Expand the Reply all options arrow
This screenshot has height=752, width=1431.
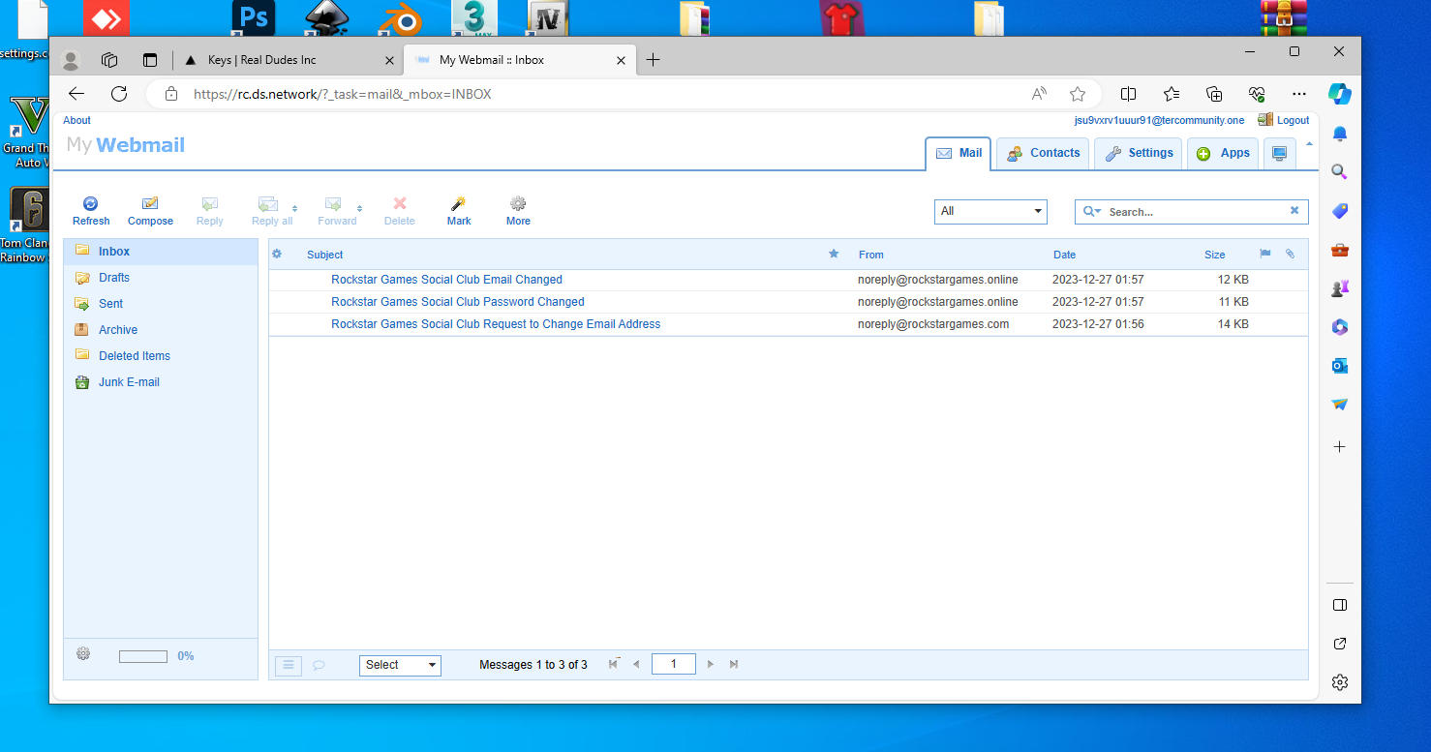(x=294, y=208)
